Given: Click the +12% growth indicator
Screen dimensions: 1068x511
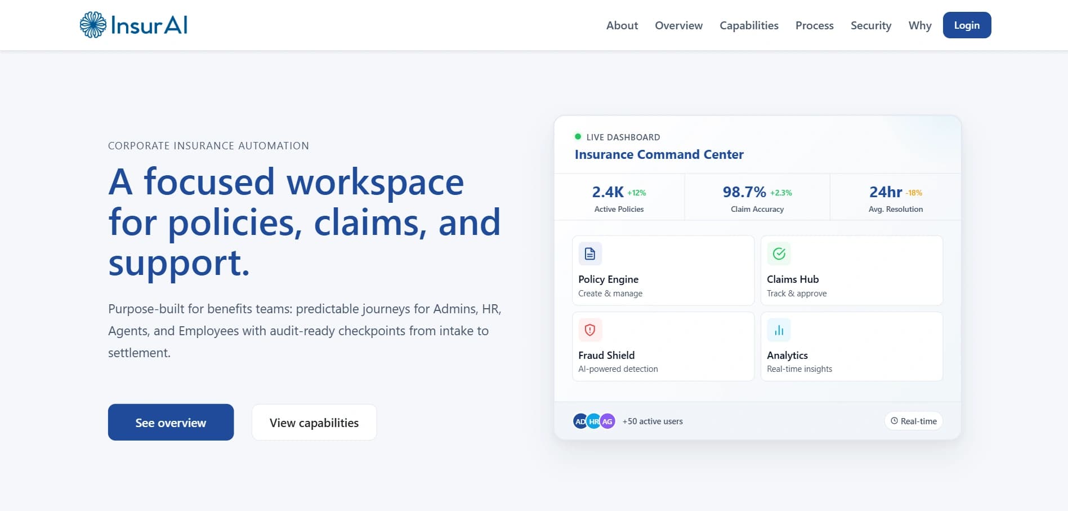Looking at the screenshot, I should tap(637, 193).
